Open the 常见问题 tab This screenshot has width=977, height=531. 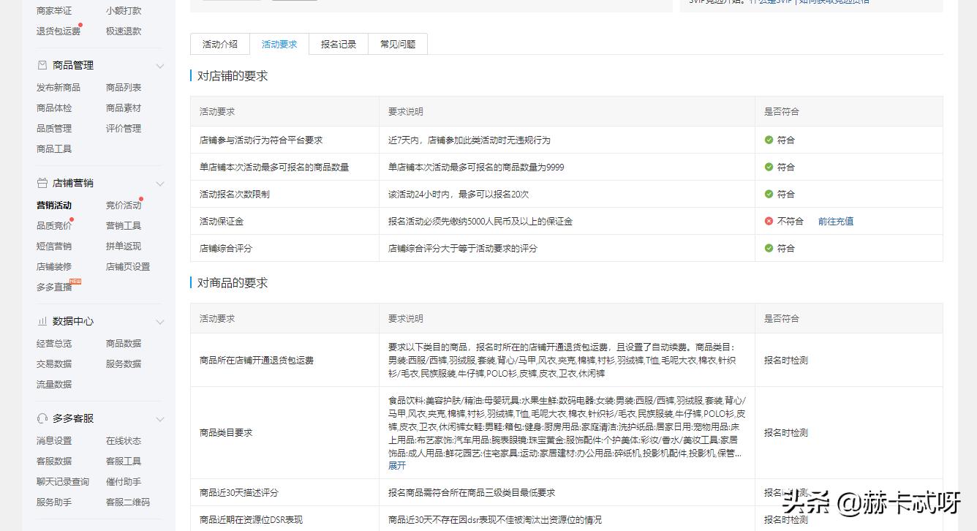(x=397, y=44)
